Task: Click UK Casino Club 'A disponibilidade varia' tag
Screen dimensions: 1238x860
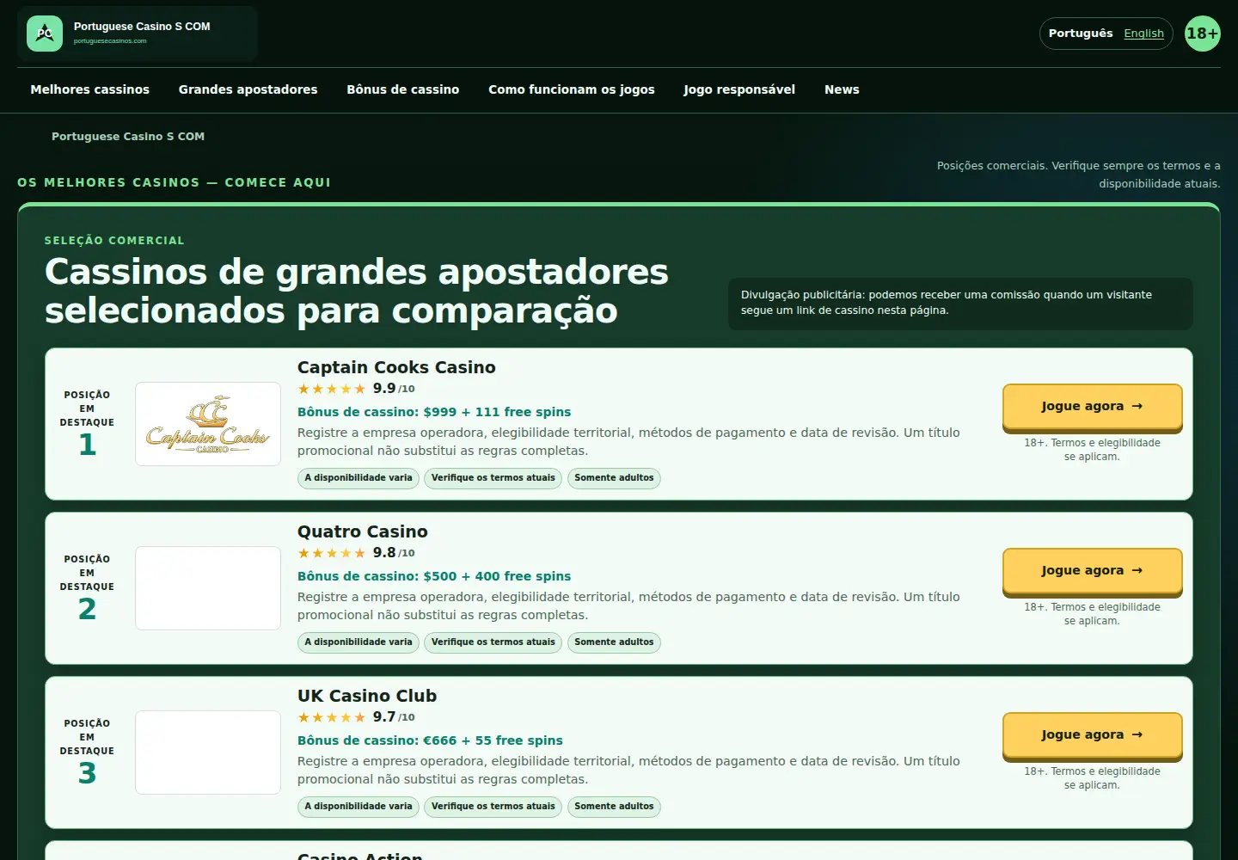Action: coord(359,807)
